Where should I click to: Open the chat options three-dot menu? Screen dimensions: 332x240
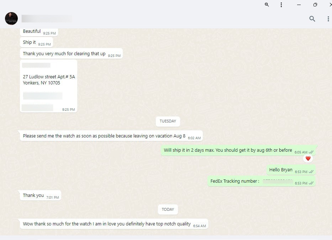click(328, 19)
